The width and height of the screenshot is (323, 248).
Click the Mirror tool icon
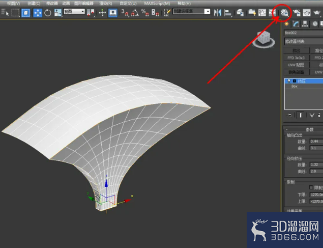218,13
